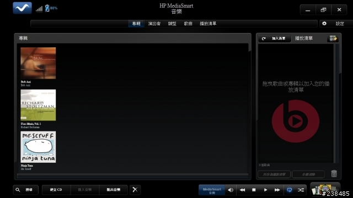Screen dimensions: 353x198
Task: Minimize the MediaSmart window
Action: 308,10
